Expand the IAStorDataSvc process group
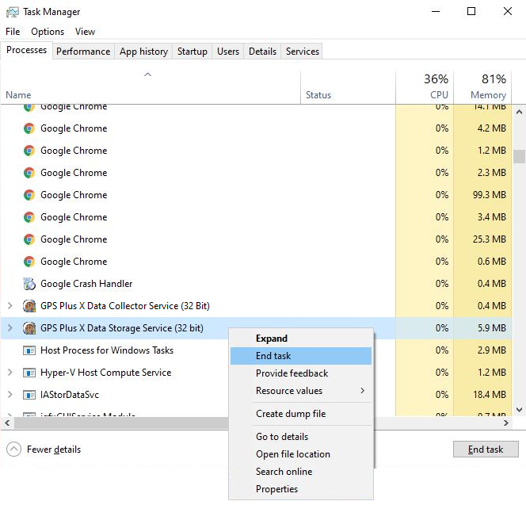 tap(10, 395)
